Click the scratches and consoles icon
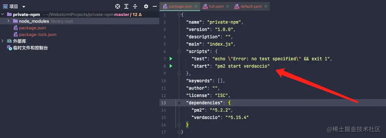The image size is (386, 138). [x=9, y=48]
